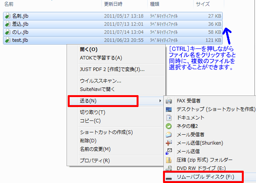Select リムーバブル ディスク (F:) destination

205,177
